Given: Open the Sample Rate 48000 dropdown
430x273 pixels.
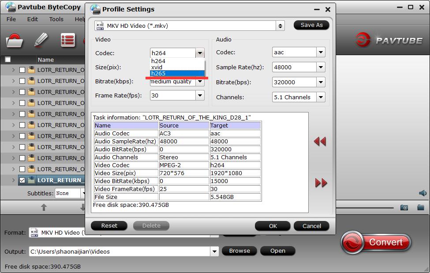Looking at the screenshot, I should 321,67.
